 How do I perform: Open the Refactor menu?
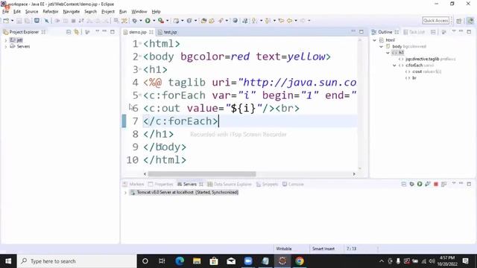(x=51, y=12)
